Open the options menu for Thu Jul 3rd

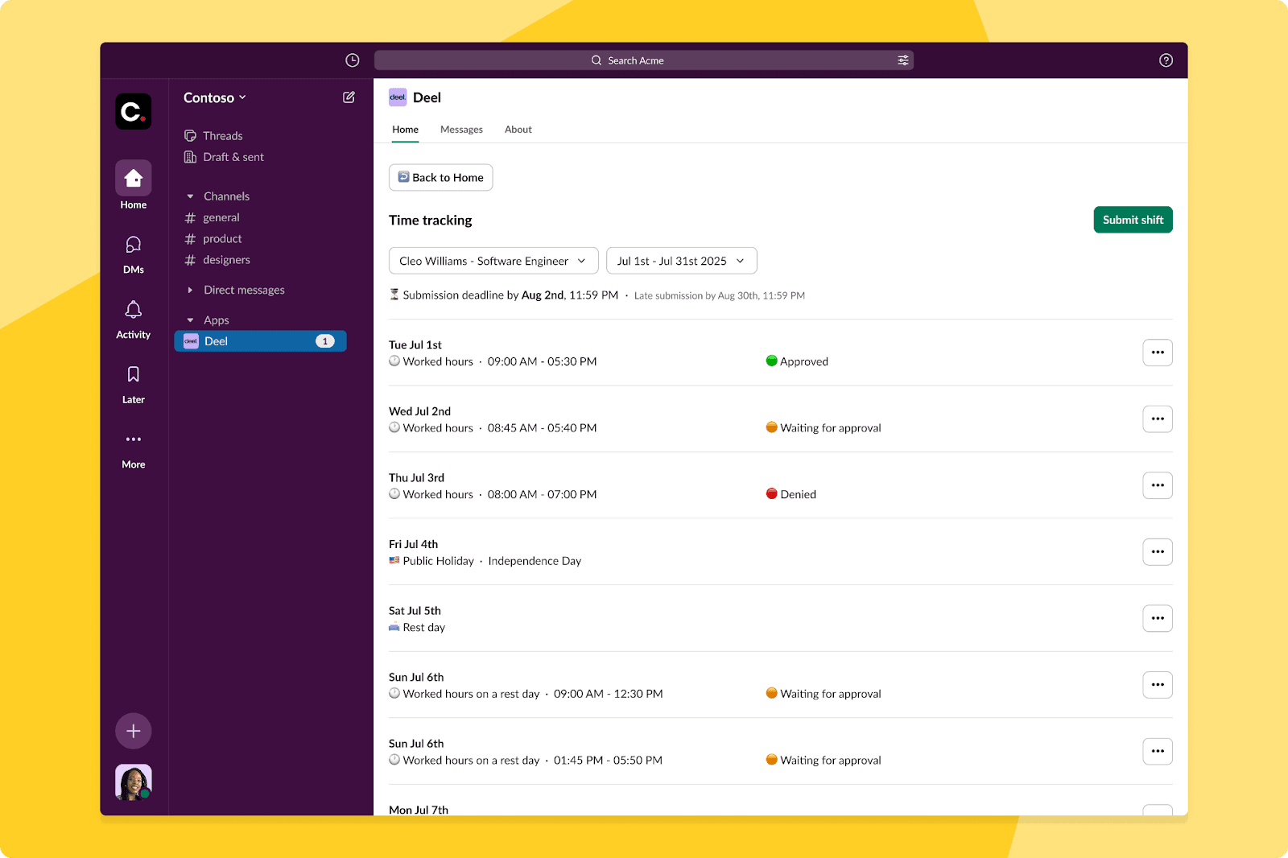(1157, 485)
